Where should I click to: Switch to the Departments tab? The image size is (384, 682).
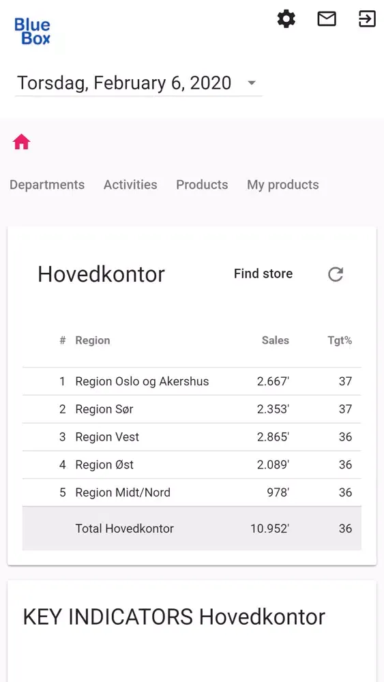[x=47, y=185]
